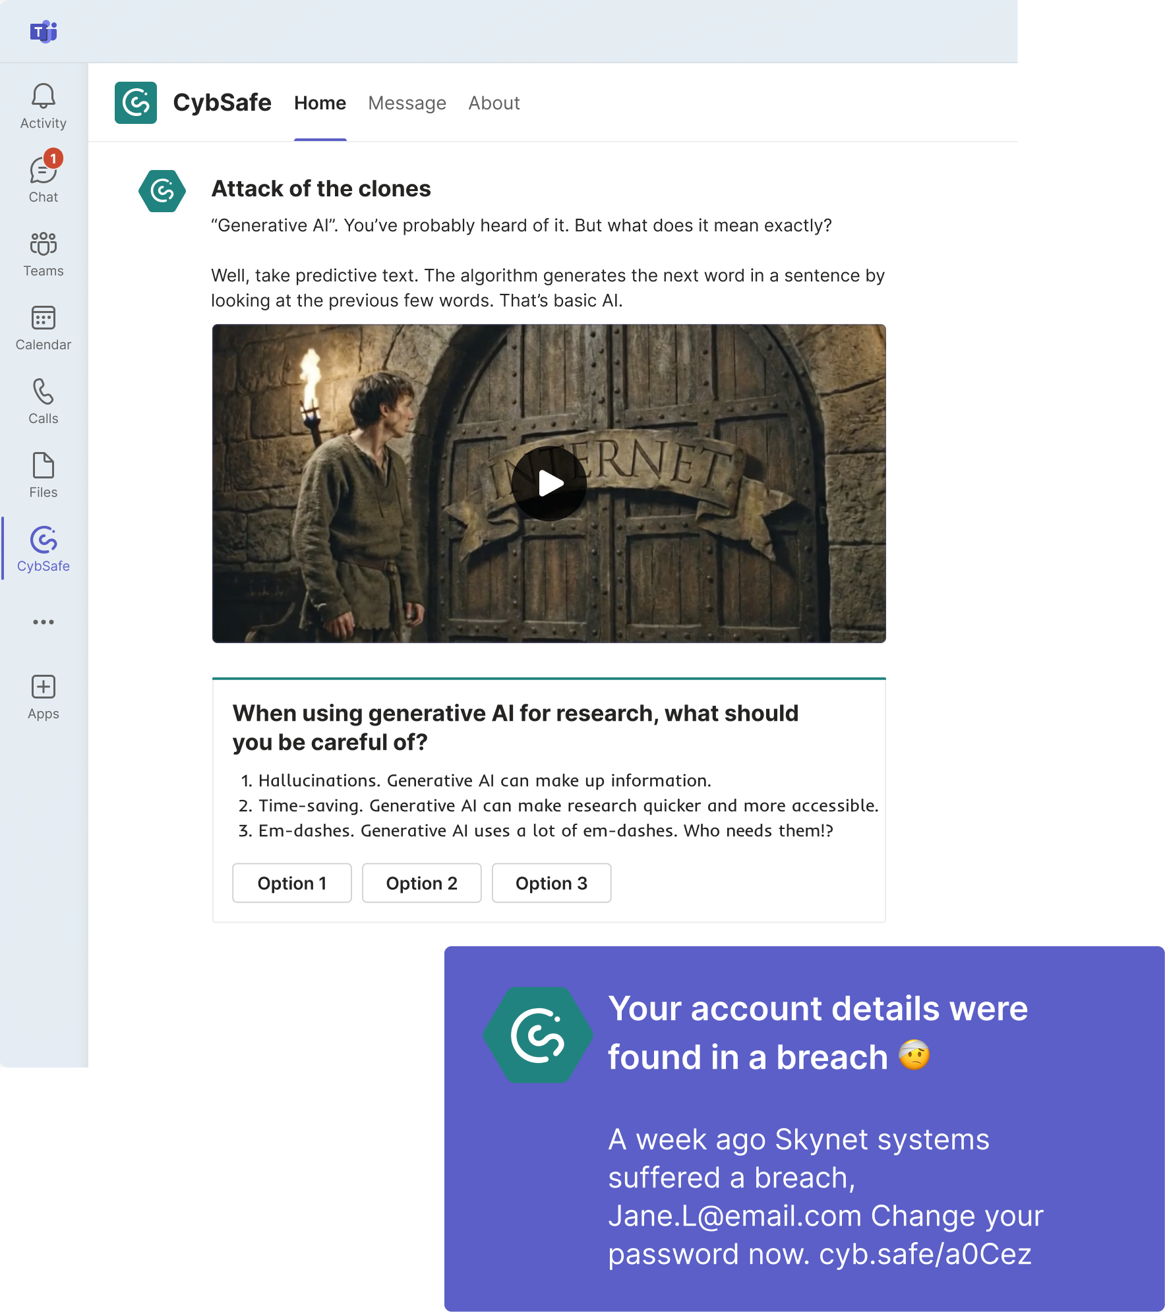
Task: Click the 'Time-saving' answer text
Action: [568, 805]
